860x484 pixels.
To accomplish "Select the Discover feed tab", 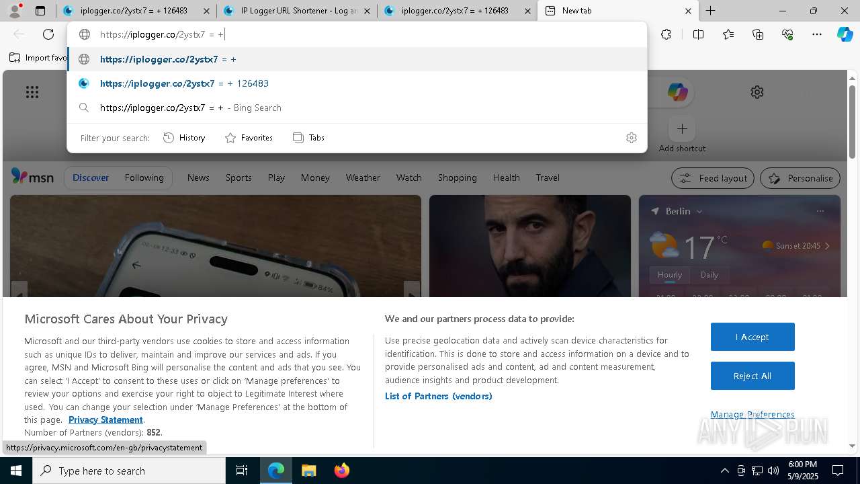I will tap(91, 177).
